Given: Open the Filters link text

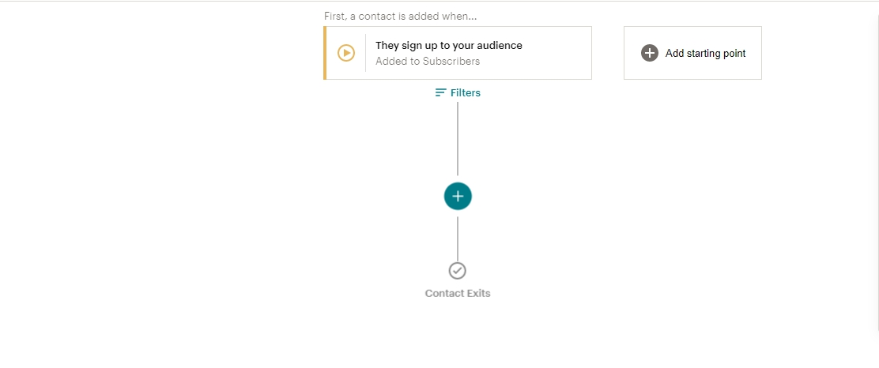Looking at the screenshot, I should click(x=466, y=92).
